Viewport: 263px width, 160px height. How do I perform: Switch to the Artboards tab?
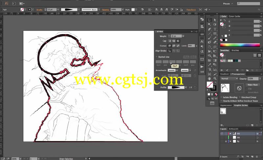233,129
